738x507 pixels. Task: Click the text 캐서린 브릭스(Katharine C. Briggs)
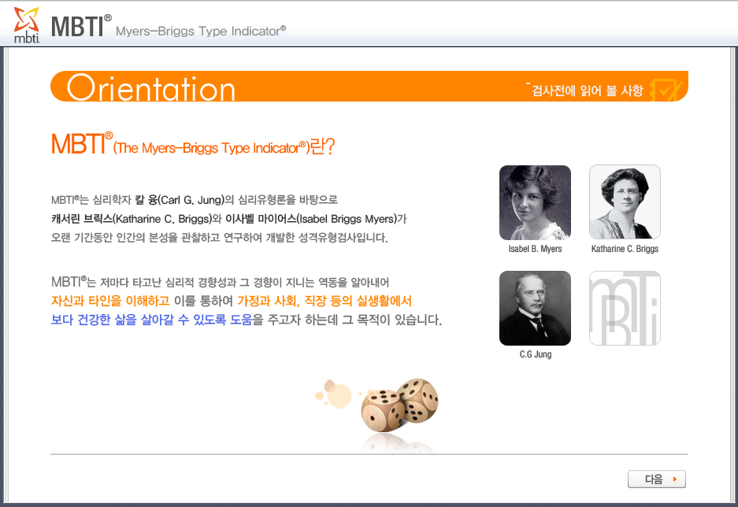click(x=132, y=219)
